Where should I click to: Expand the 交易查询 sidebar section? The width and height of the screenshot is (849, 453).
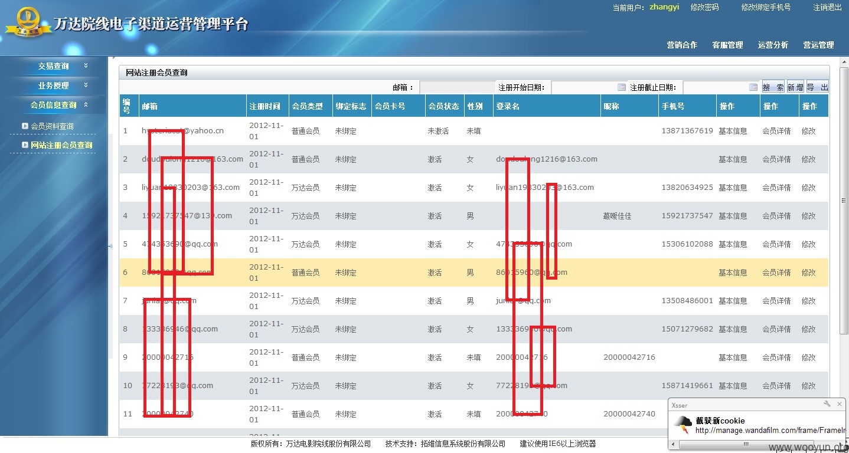pyautogui.click(x=53, y=66)
